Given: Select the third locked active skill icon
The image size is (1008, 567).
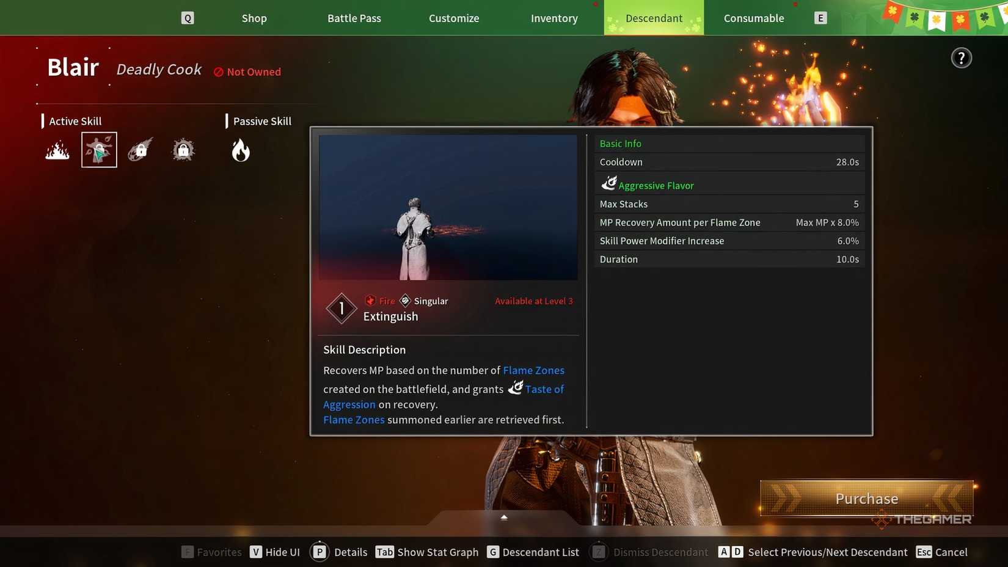Looking at the screenshot, I should pos(141,150).
